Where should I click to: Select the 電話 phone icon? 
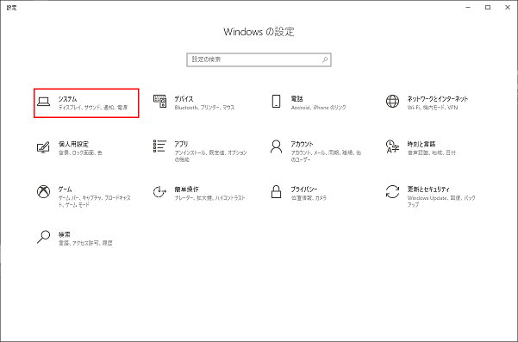click(276, 101)
